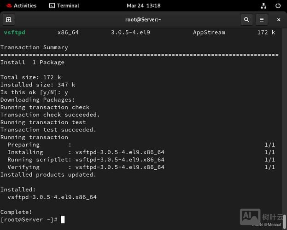287x230 pixels.
Task: Click the Complete! message line
Action: tap(16, 212)
